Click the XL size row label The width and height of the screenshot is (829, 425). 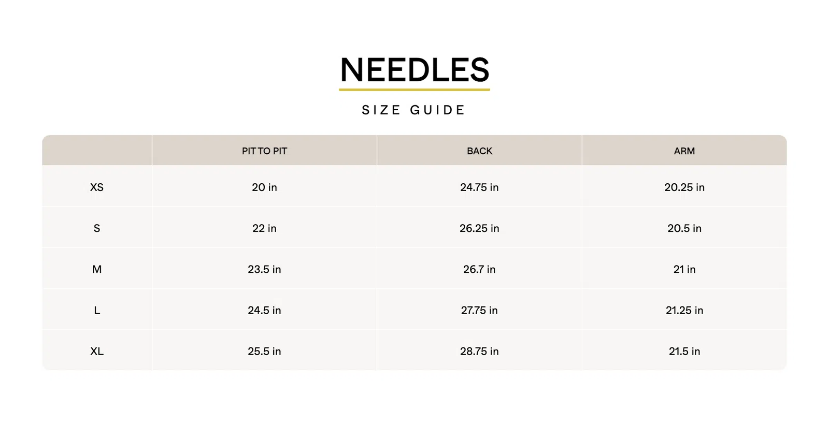pos(97,351)
